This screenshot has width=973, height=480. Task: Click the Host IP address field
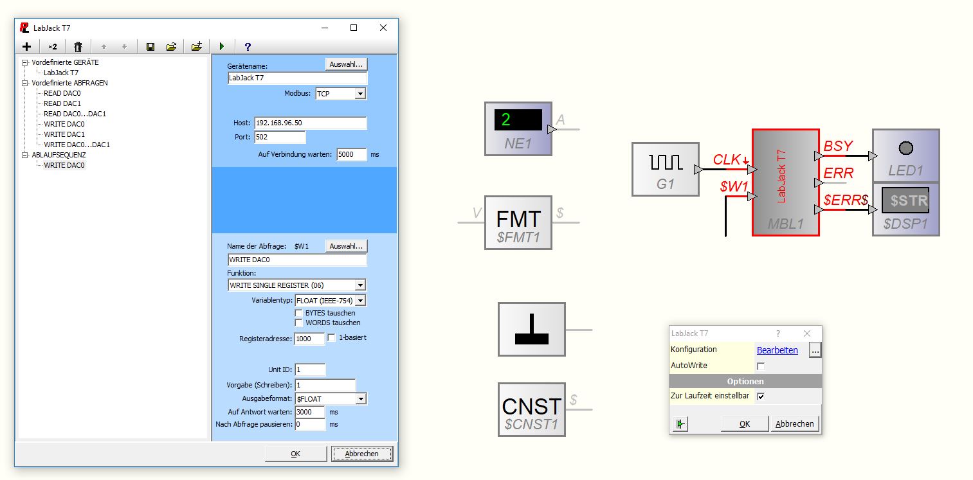[x=311, y=123]
